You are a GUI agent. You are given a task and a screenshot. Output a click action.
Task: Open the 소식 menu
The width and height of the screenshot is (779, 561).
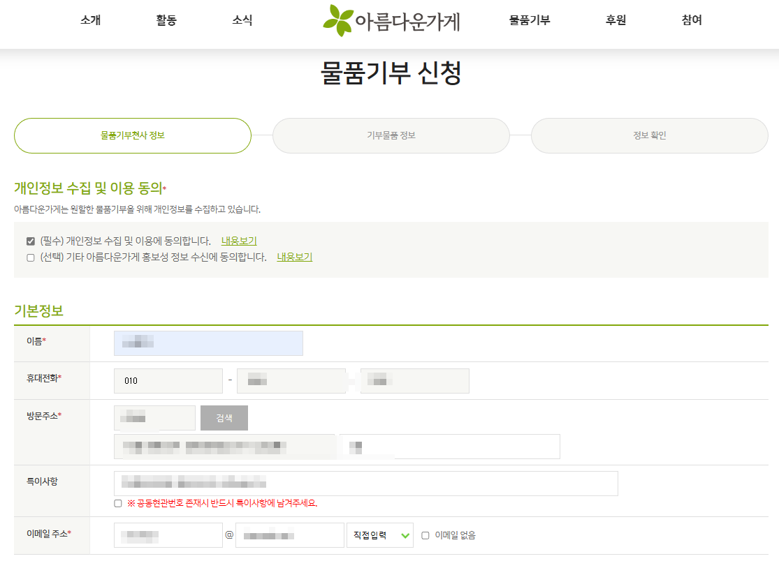(242, 20)
